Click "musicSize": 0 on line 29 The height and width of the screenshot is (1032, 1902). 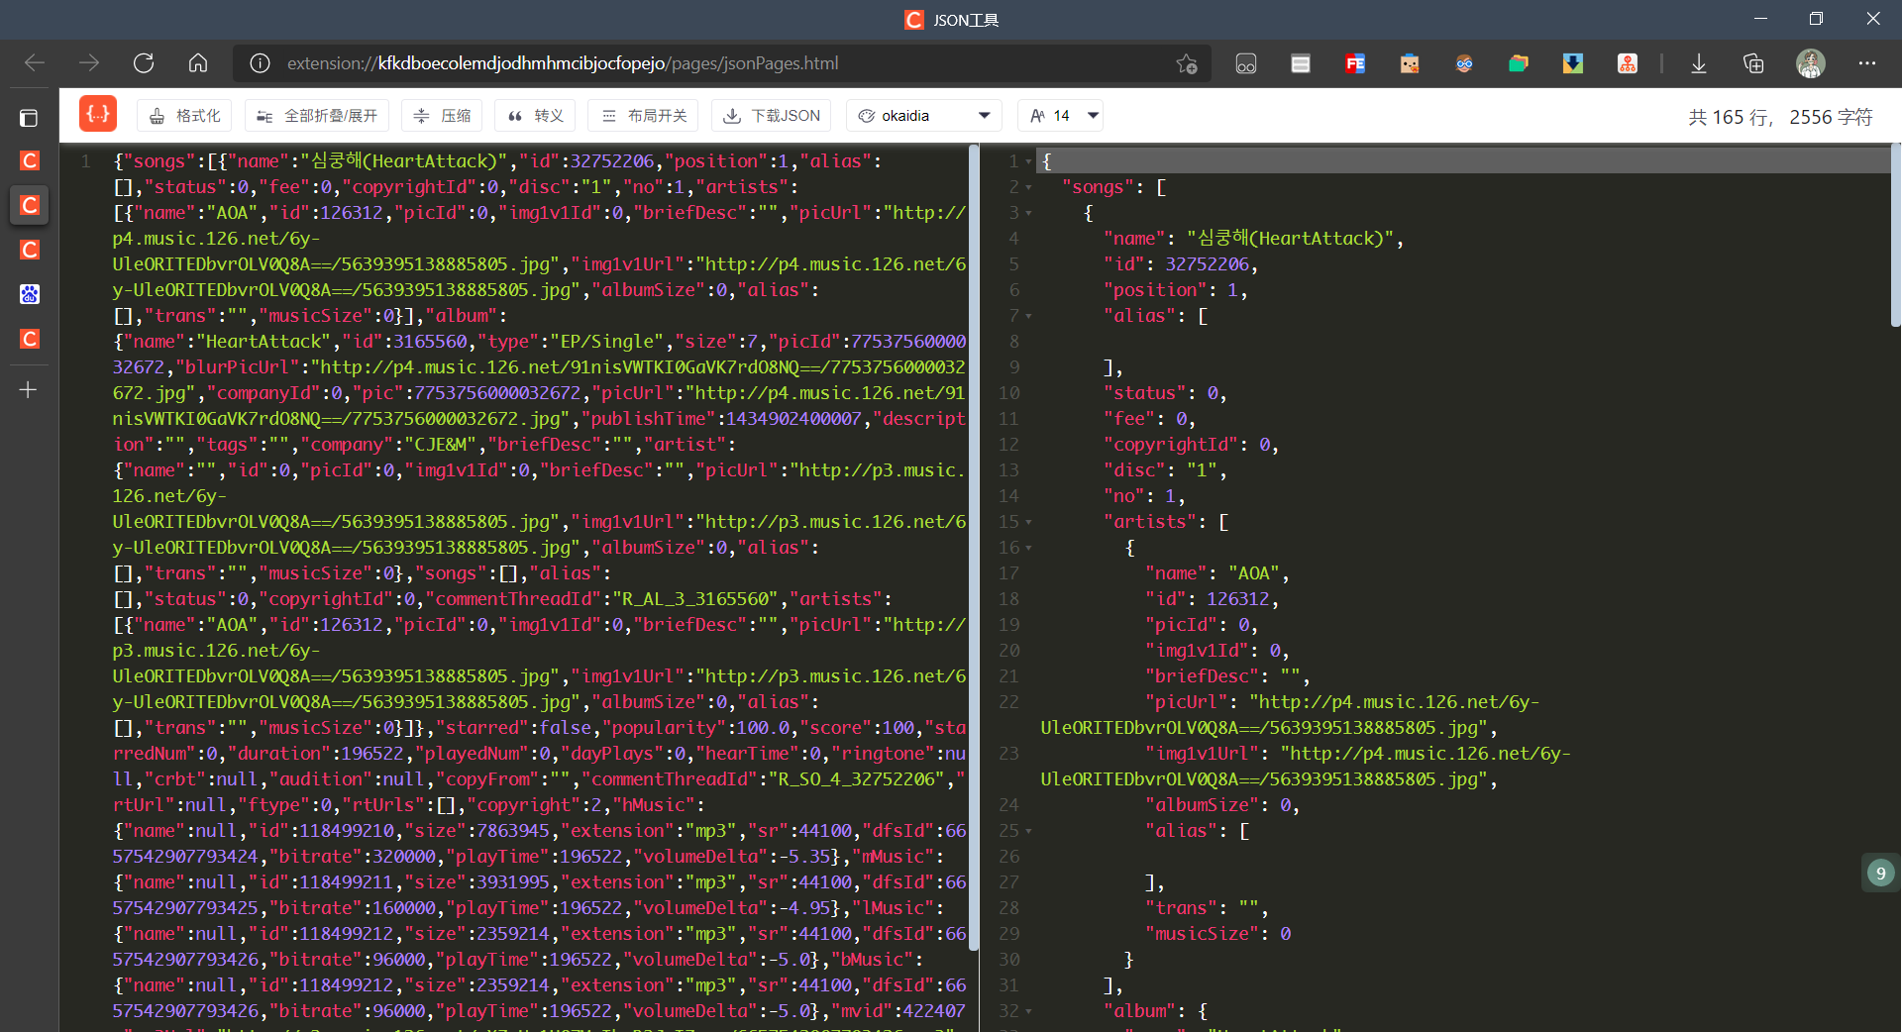(1218, 934)
